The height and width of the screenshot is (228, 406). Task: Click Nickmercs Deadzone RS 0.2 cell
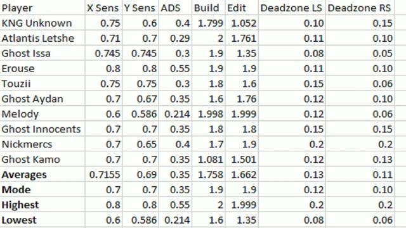[x=360, y=144]
